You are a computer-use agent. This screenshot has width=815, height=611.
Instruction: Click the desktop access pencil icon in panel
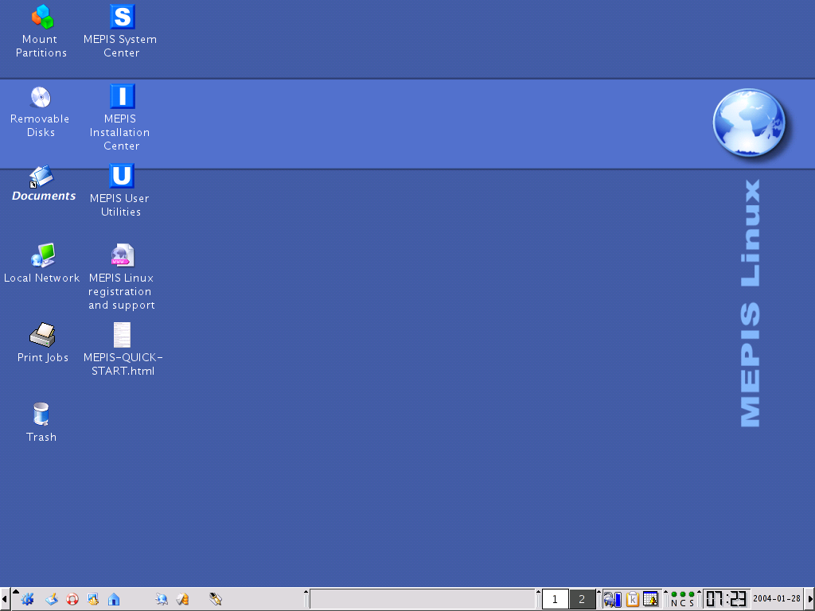pos(51,600)
